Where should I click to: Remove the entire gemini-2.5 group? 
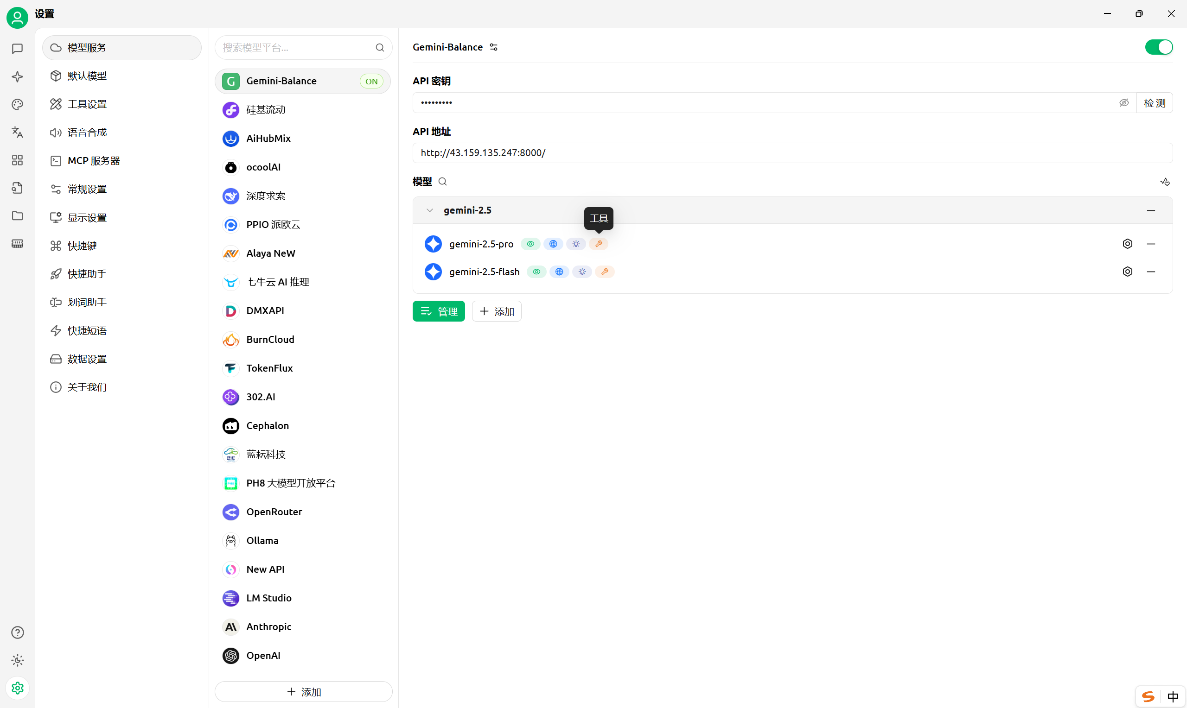pyautogui.click(x=1151, y=210)
